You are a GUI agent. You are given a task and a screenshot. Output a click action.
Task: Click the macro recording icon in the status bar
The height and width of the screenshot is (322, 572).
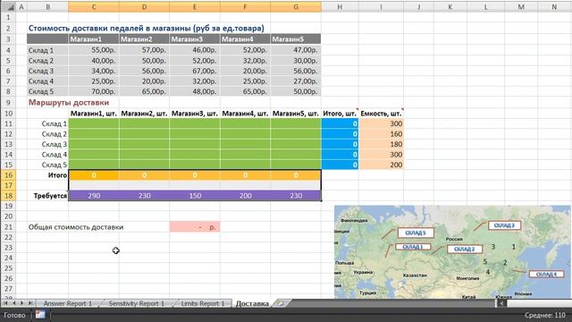(x=40, y=314)
